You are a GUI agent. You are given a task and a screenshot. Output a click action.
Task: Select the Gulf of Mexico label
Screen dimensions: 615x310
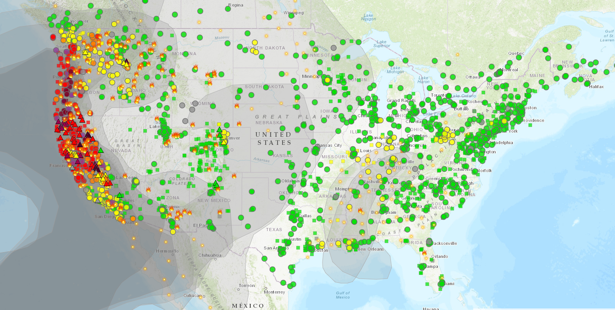pos(343,295)
